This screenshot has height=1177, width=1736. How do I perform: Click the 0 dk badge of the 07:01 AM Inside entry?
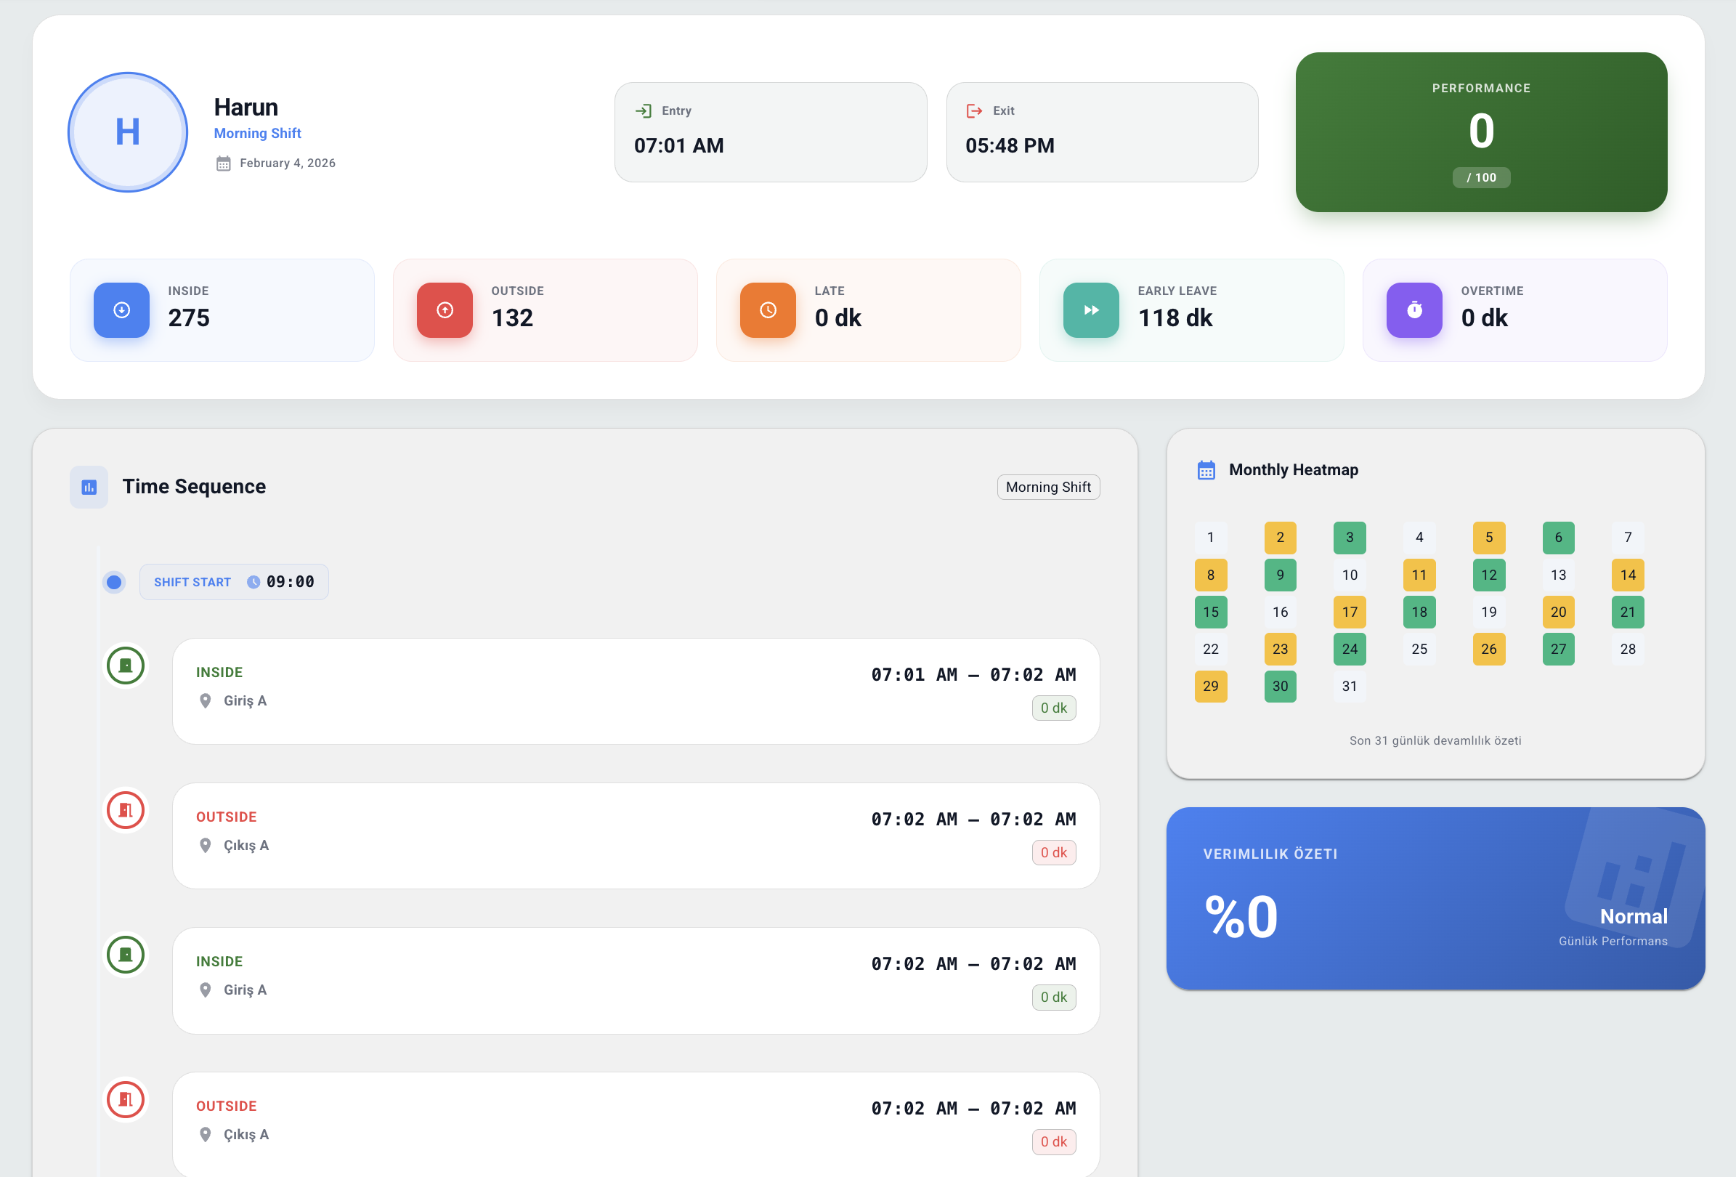pyautogui.click(x=1053, y=708)
